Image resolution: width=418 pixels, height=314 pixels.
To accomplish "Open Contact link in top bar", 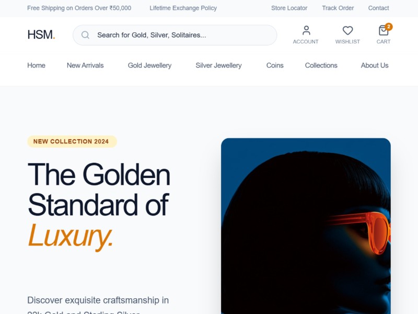I will (378, 8).
